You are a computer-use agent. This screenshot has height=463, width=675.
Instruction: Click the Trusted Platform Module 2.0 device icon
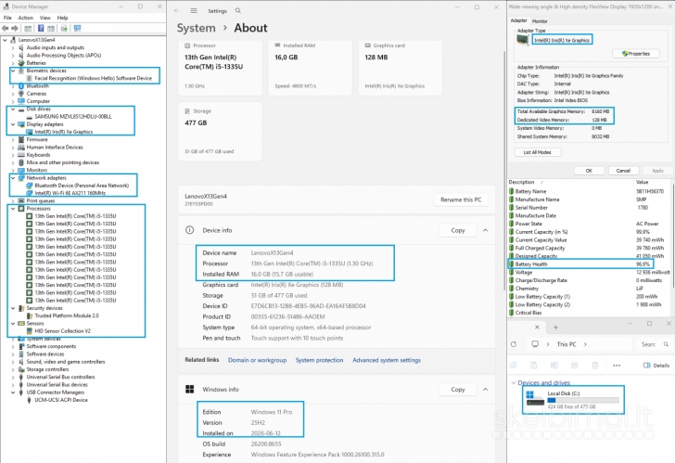pyautogui.click(x=30, y=315)
